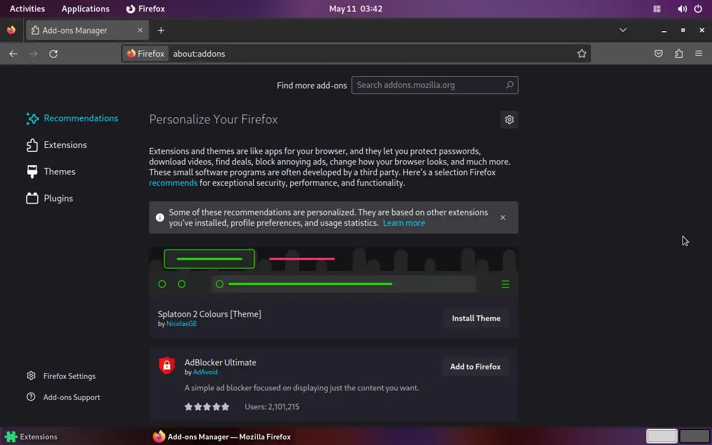712x445 pixels.
Task: Click the Add-ons Manager tab title
Action: click(75, 31)
